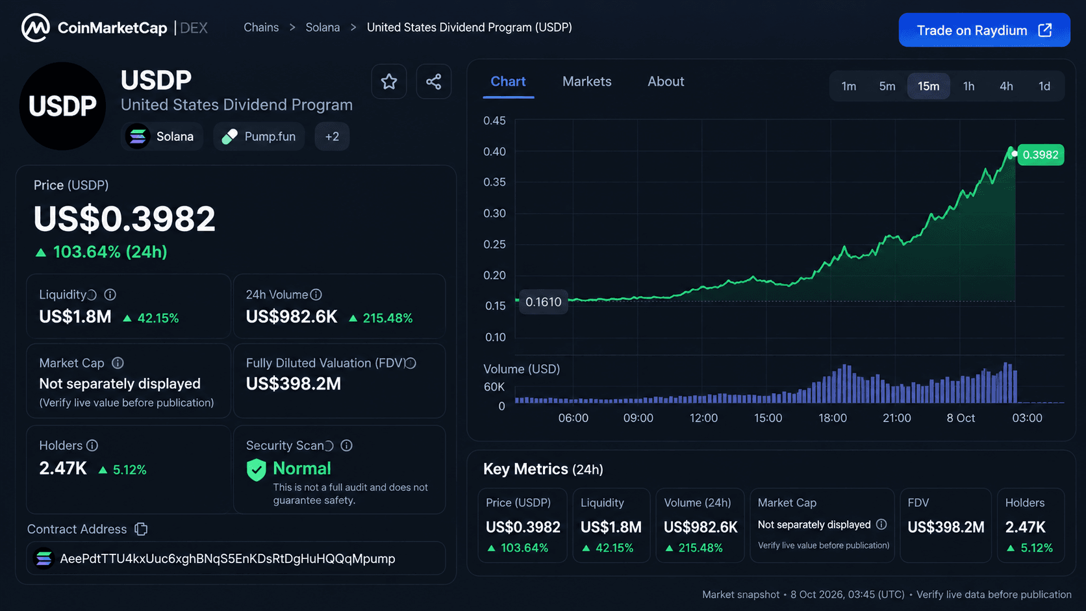Select the 1m chart interval
Screen dimensions: 1086x611
(x=849, y=86)
